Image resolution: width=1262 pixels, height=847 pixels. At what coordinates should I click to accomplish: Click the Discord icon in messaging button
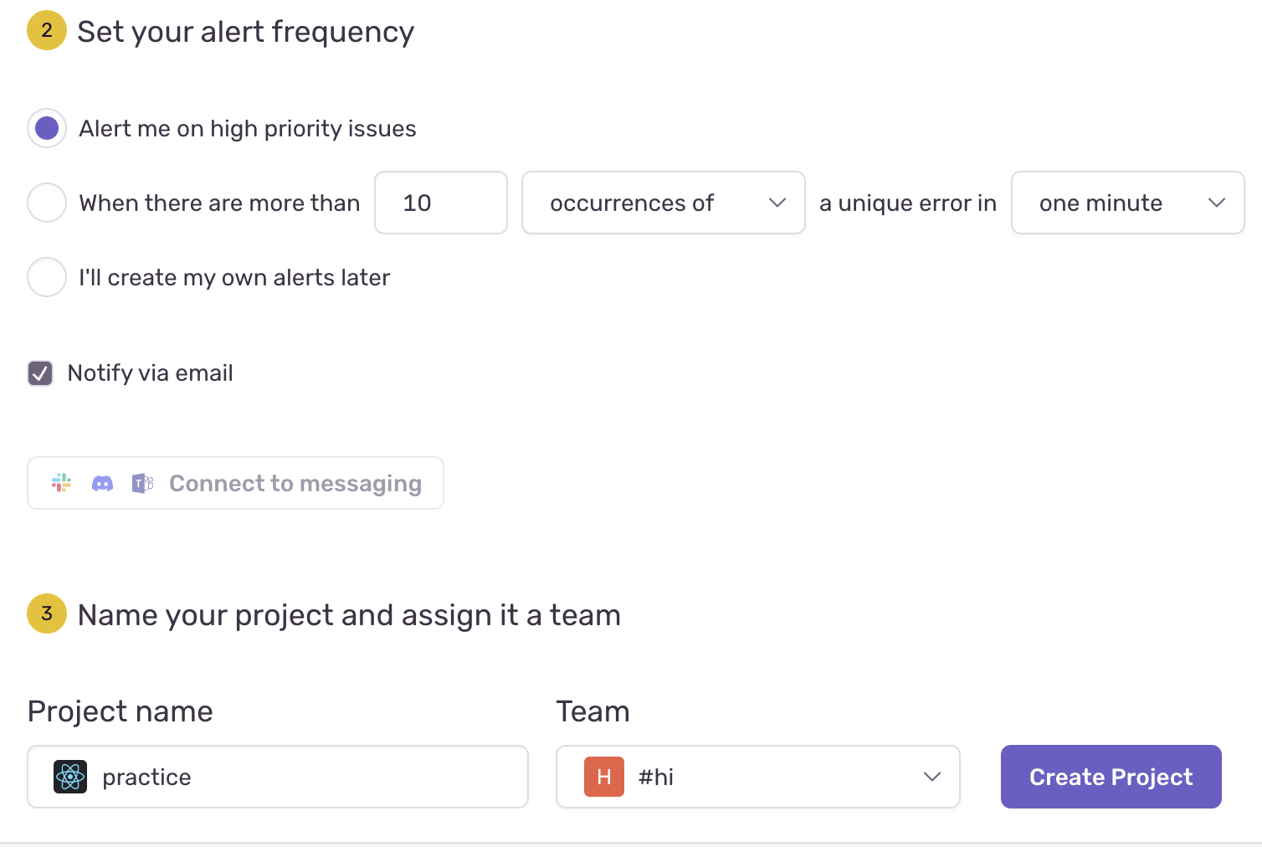pos(102,483)
